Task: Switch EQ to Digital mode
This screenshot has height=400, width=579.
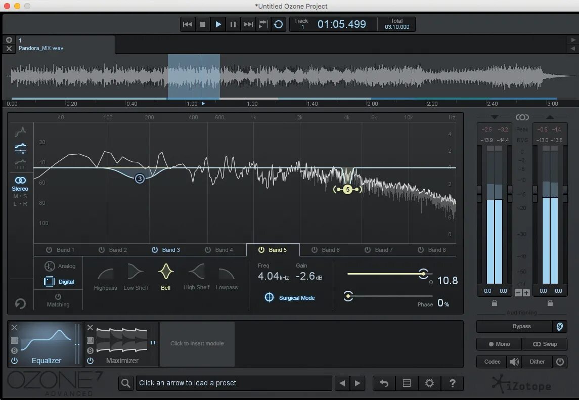Action: click(x=59, y=282)
